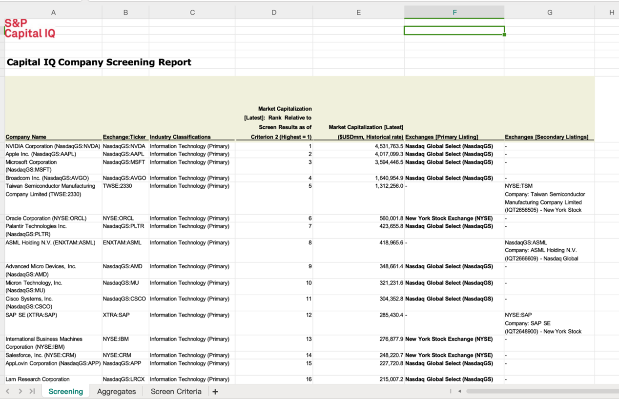
Task: Click the column G header
Action: [x=550, y=12]
